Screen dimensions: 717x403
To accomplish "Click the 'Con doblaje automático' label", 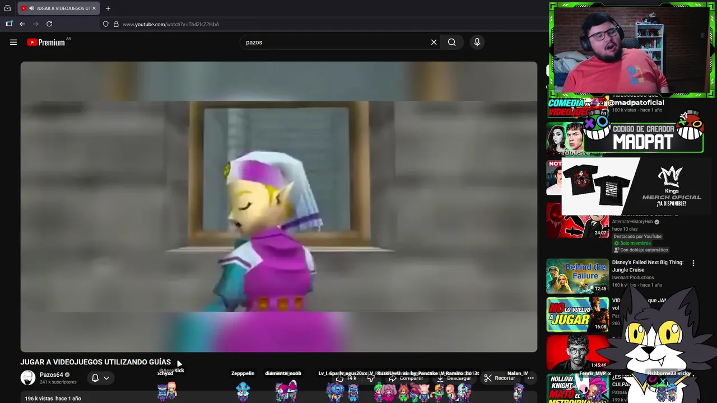I will [x=641, y=250].
